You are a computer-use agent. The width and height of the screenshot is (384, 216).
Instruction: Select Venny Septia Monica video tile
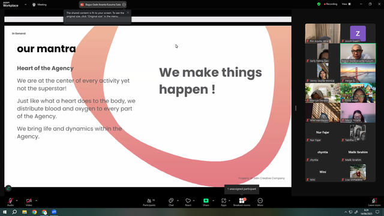tap(323, 73)
